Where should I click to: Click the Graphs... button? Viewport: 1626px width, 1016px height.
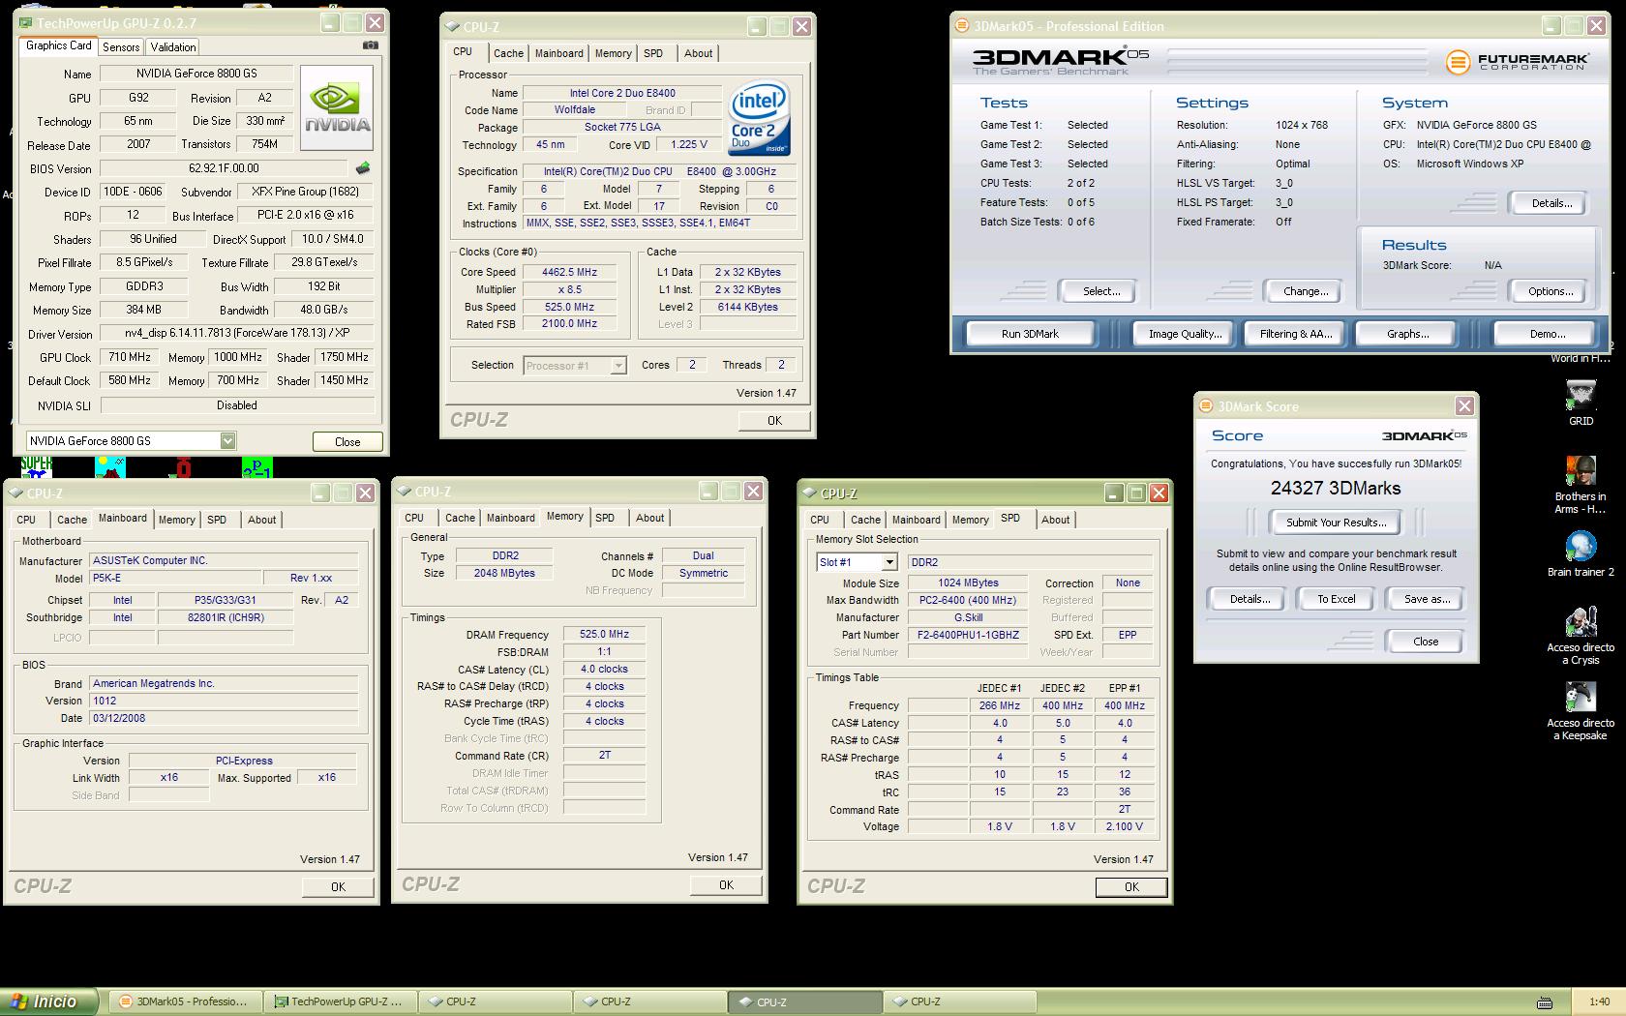pos(1407,334)
